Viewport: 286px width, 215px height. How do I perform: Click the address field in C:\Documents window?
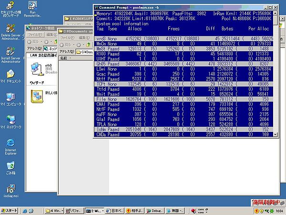[x=84, y=52]
